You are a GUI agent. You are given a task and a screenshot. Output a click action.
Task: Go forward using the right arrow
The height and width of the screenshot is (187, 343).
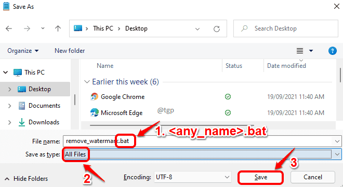(27, 28)
